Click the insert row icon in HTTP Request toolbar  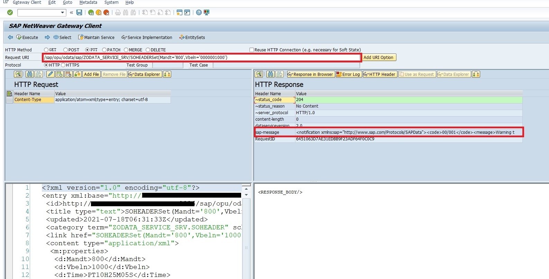click(60, 74)
